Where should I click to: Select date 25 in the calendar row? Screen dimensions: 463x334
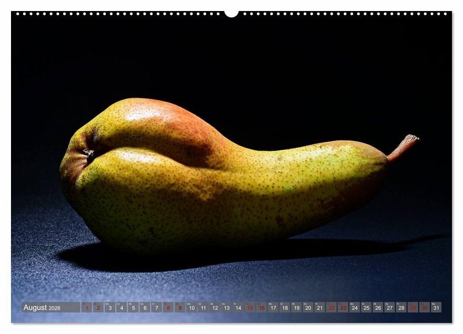(366, 307)
